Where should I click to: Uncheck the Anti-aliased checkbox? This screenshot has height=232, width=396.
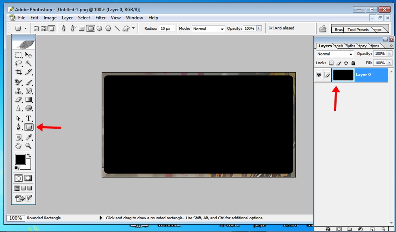tap(271, 28)
